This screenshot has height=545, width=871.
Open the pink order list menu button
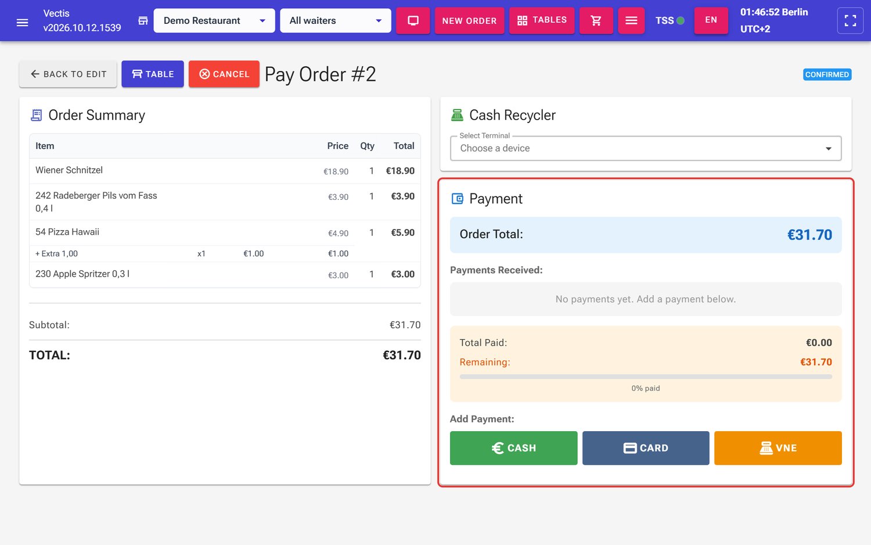pos(631,20)
